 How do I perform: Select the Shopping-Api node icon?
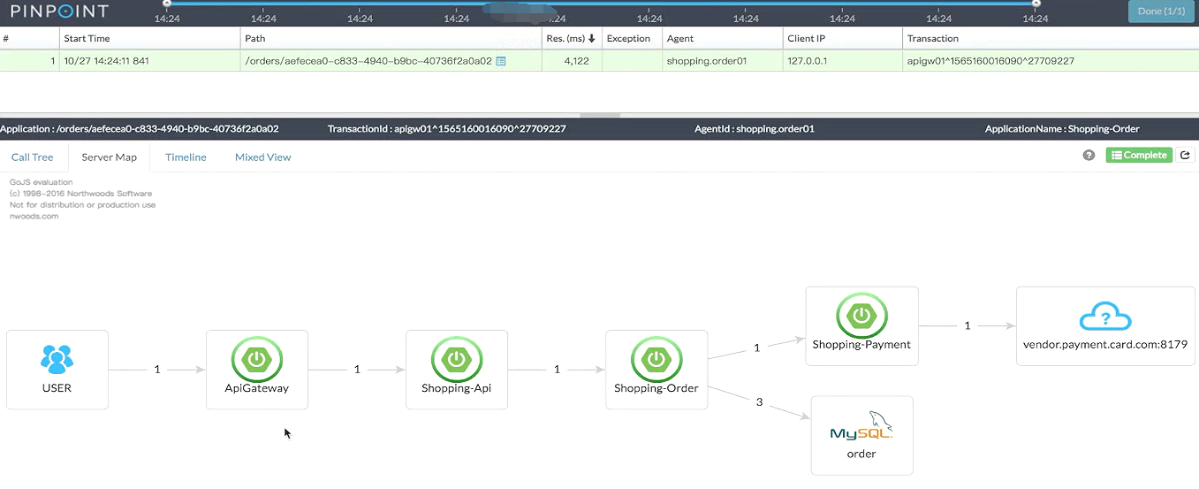pos(456,359)
